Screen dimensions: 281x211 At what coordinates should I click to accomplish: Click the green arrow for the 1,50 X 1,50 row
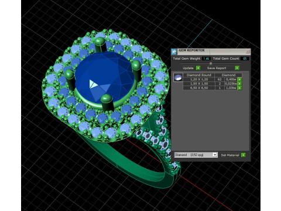tap(239, 84)
